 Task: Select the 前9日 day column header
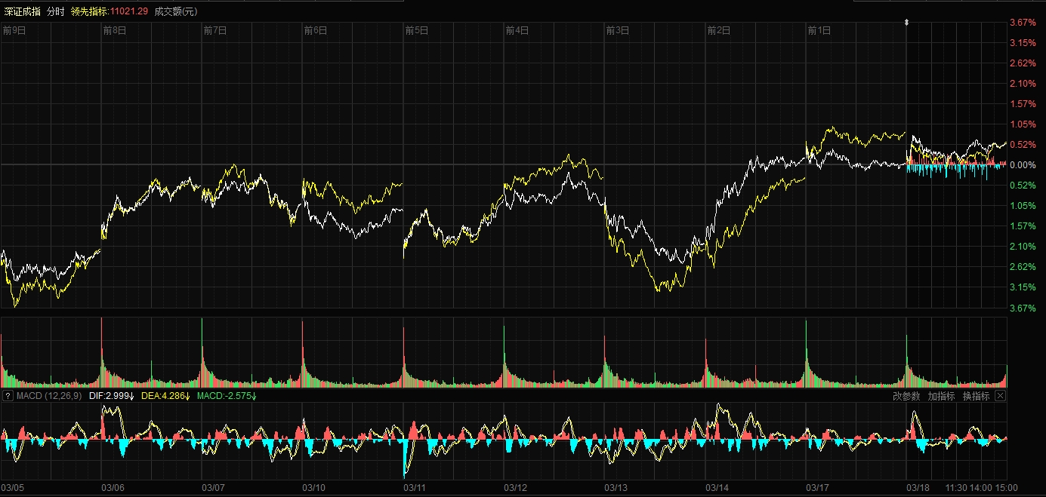click(14, 31)
